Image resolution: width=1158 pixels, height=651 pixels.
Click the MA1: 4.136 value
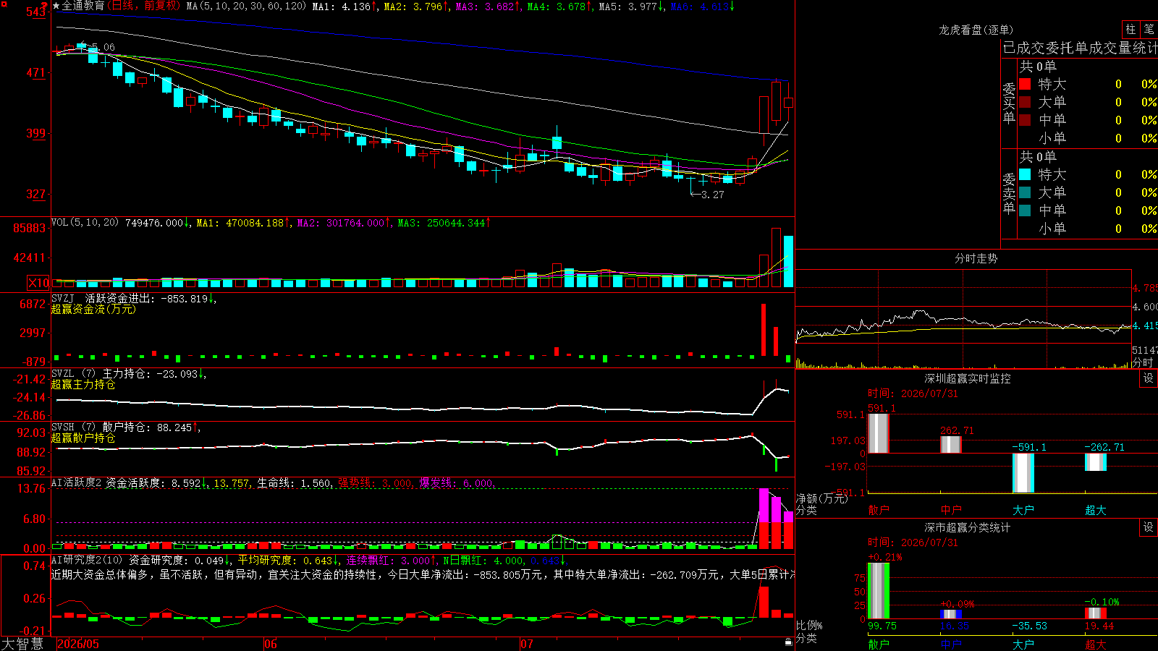coord(344,6)
